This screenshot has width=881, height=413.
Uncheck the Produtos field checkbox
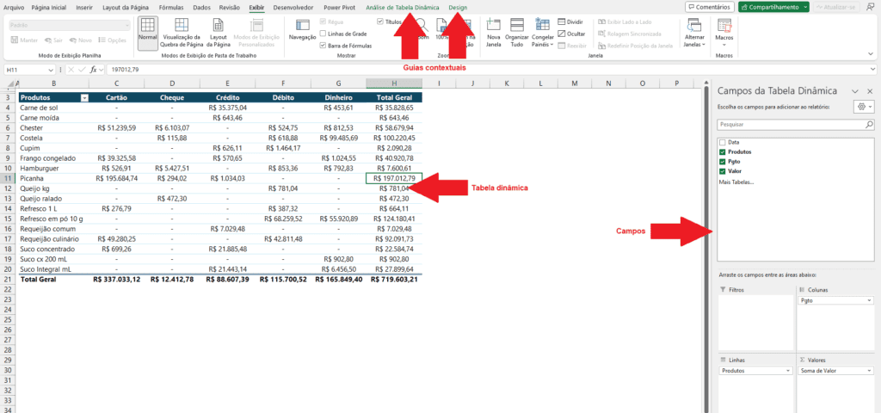tap(723, 151)
